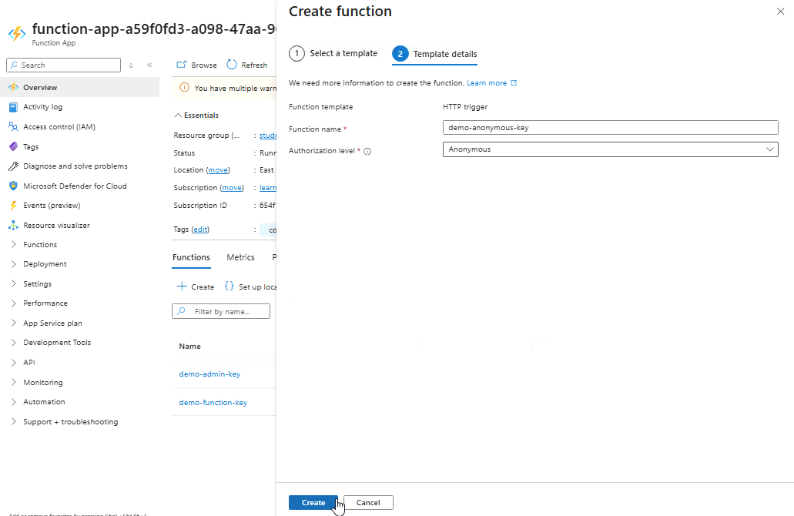This screenshot has height=516, width=794.
Task: Click Microsoft Defender for Cloud shield icon
Action: click(13, 186)
